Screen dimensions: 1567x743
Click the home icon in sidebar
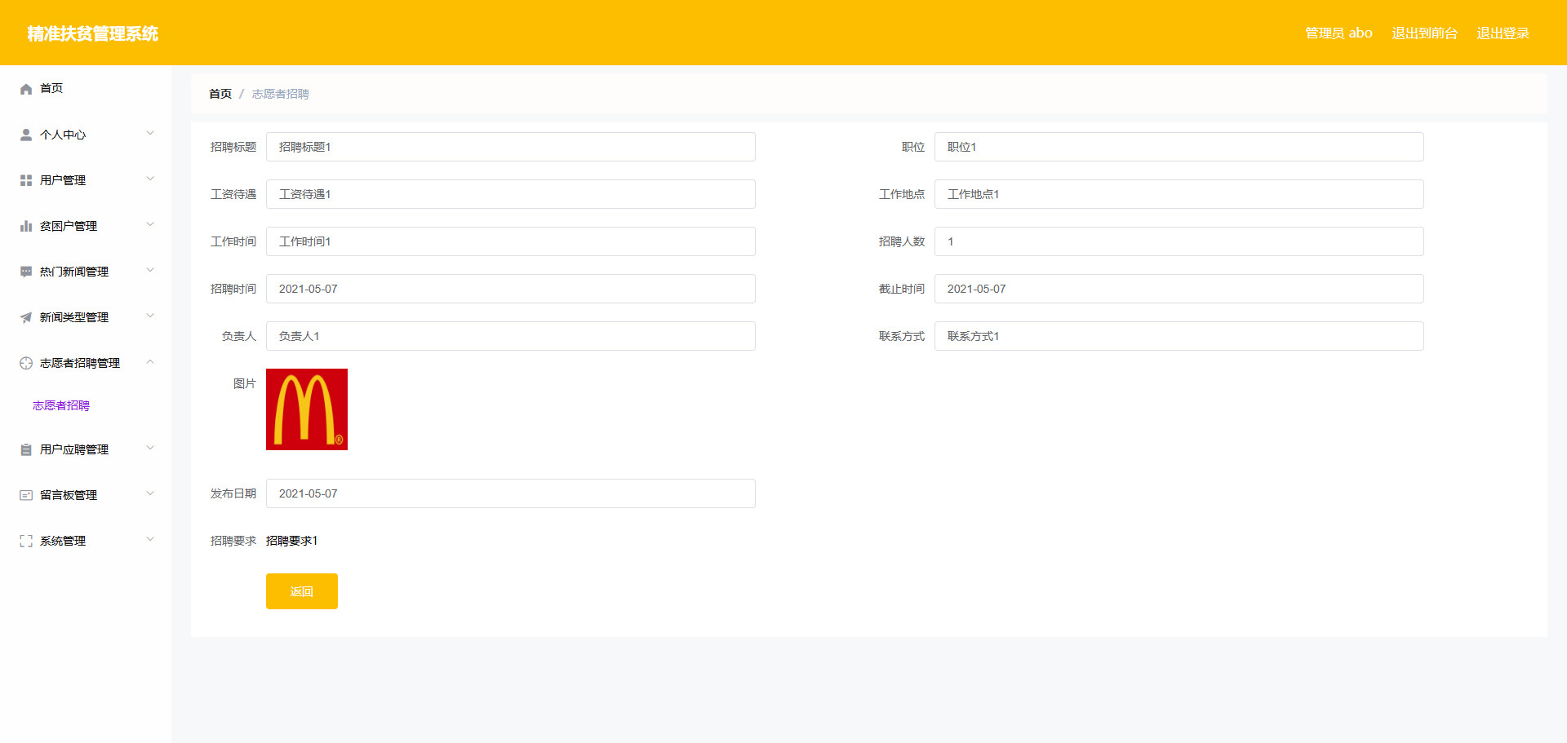pos(26,89)
